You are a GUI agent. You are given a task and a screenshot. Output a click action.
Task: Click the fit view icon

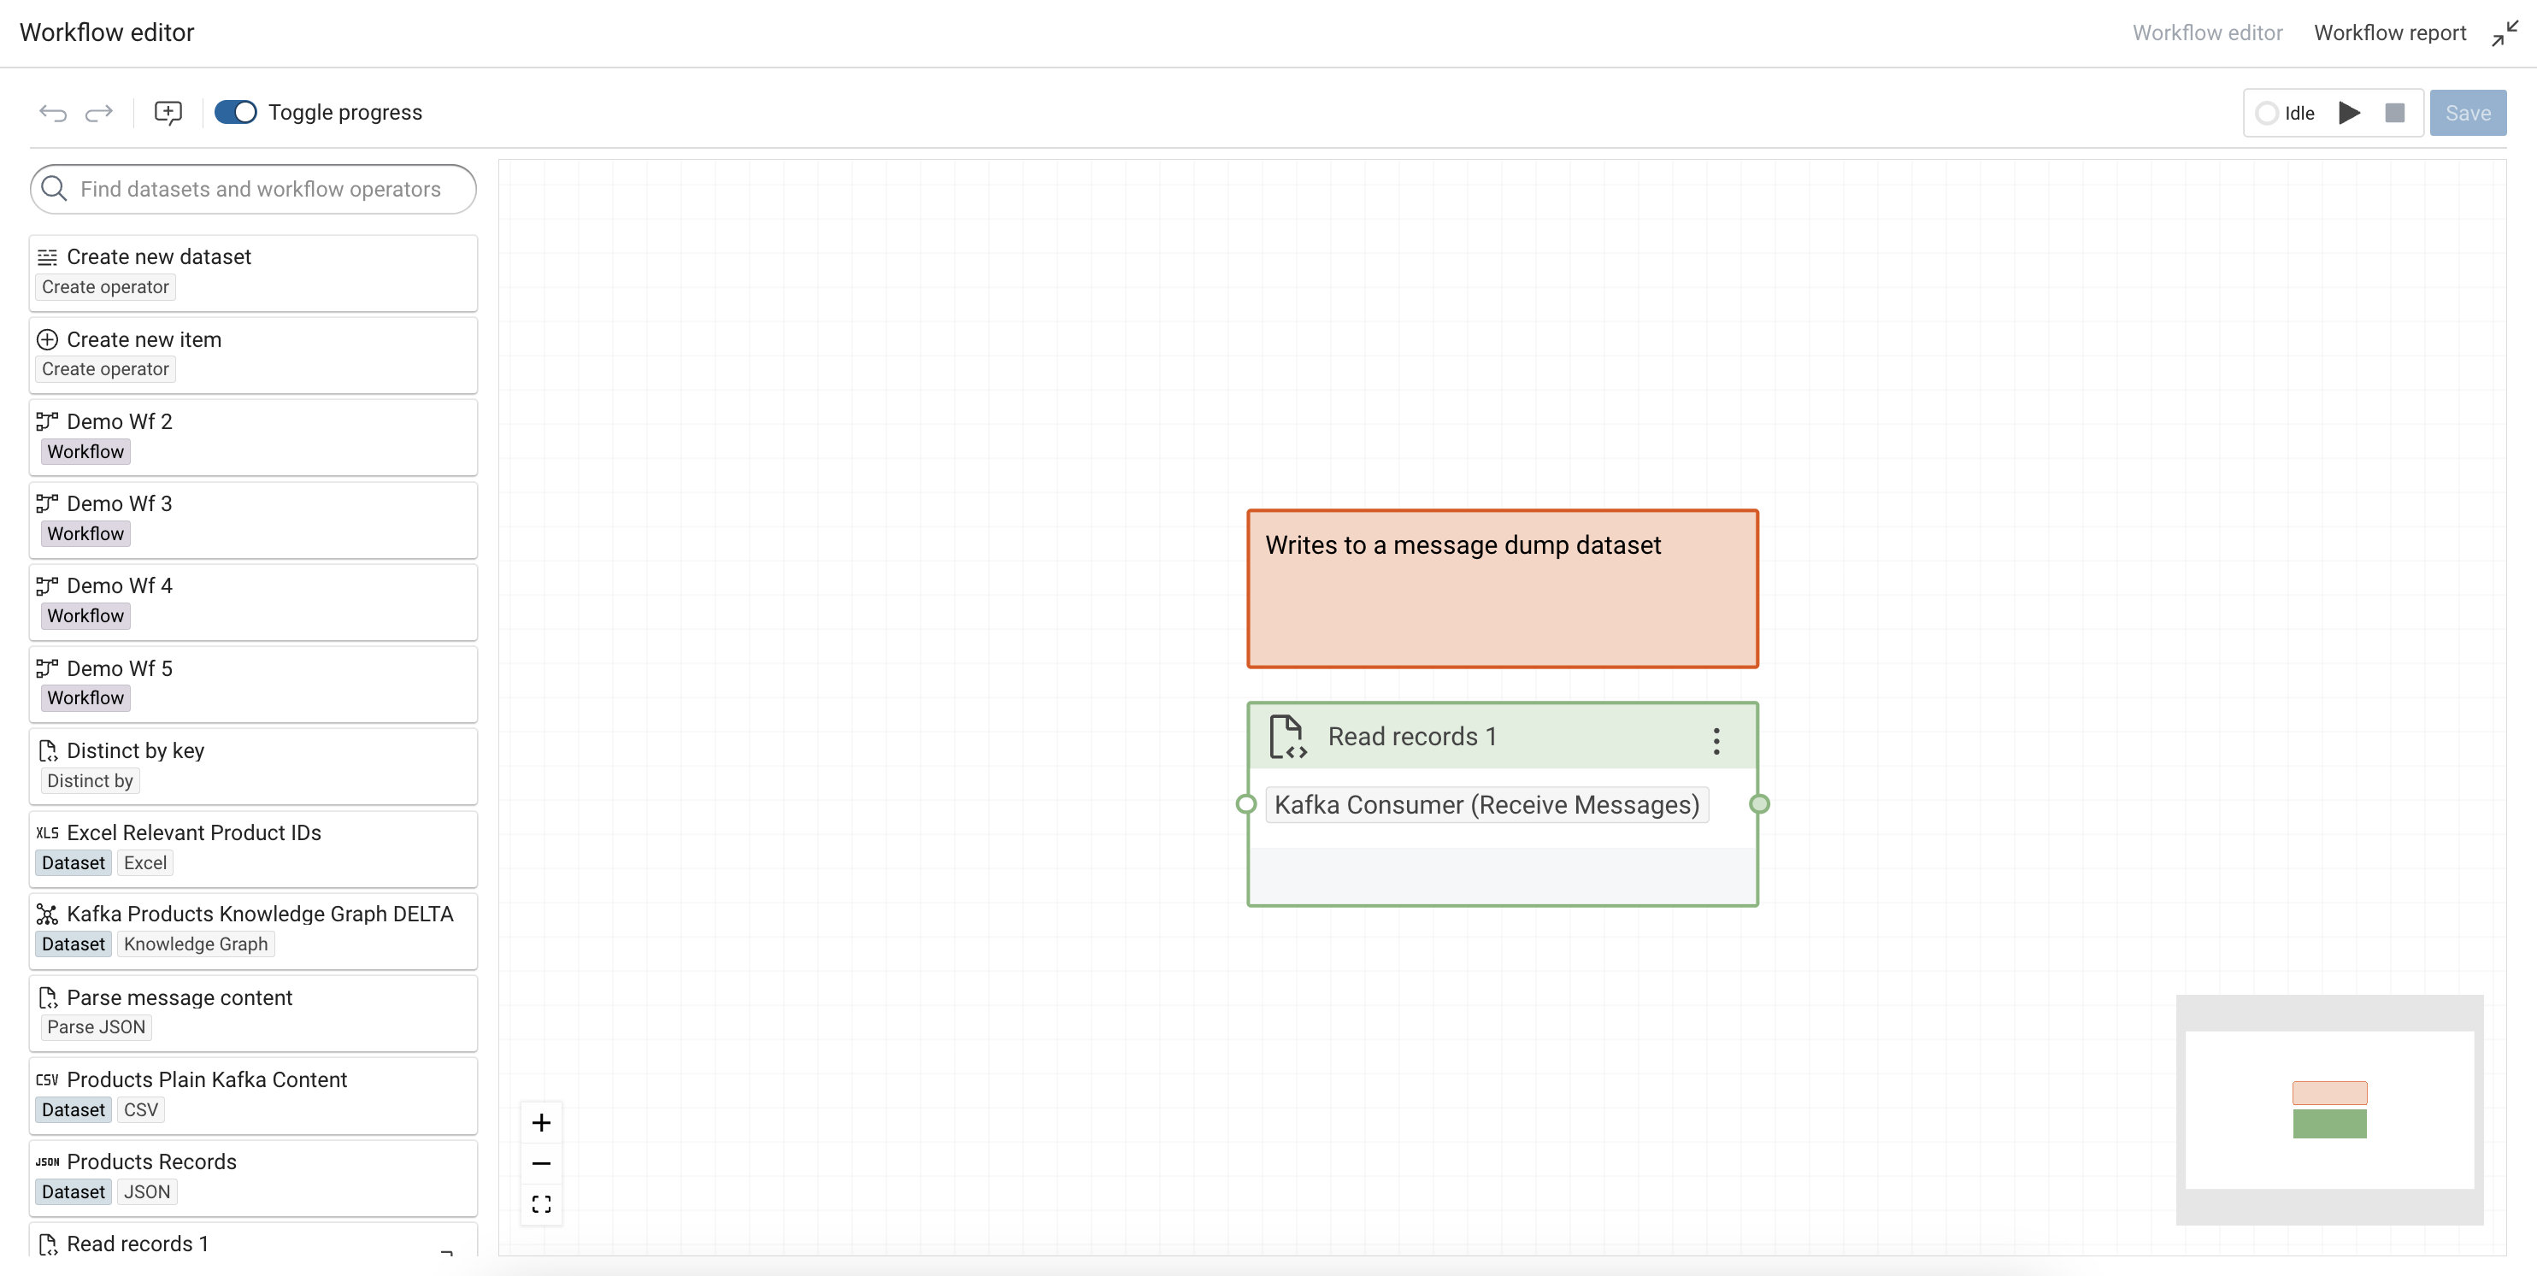(x=541, y=1204)
